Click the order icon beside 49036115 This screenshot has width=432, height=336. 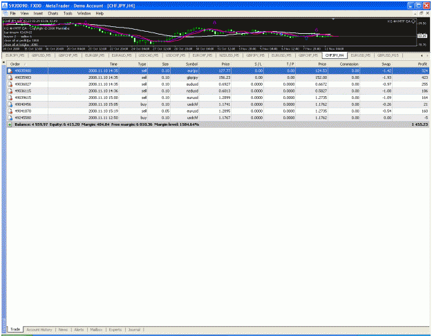tap(10, 91)
